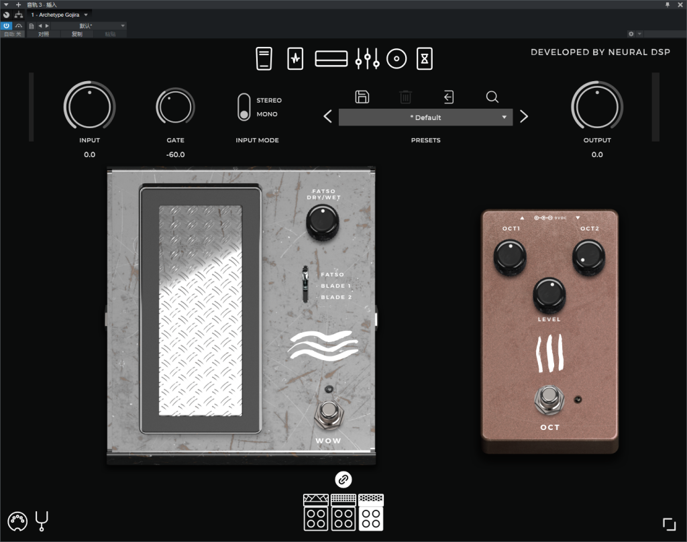687x542 pixels.
Task: Click the Fatso Dry/Wet knob
Action: tap(323, 222)
